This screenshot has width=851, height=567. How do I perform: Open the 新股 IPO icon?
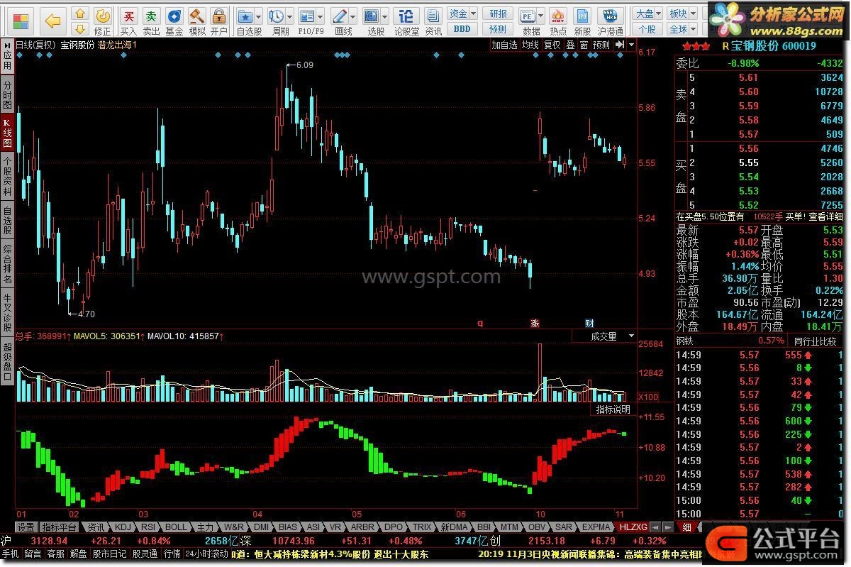click(582, 21)
